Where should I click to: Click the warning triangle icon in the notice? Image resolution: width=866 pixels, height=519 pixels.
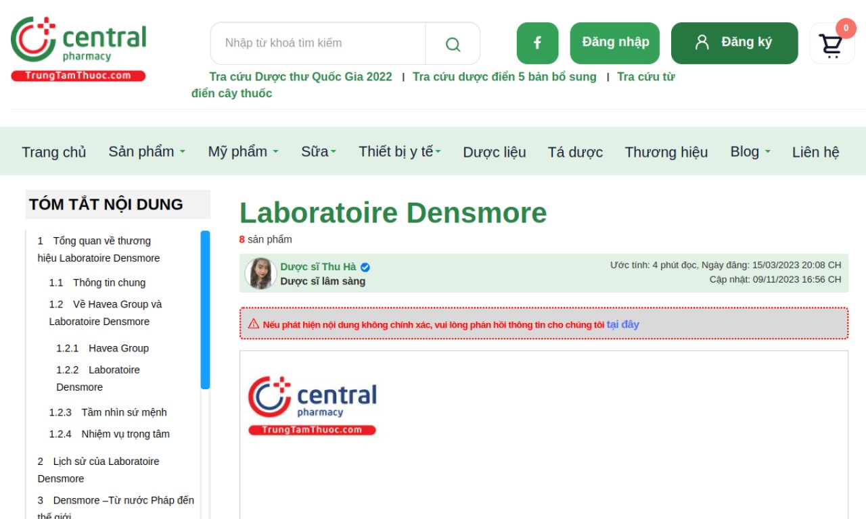point(254,324)
